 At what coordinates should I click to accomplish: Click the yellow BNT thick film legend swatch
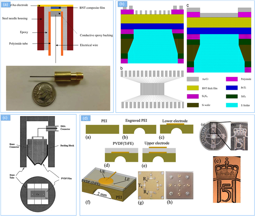pyautogui.click(x=193, y=88)
